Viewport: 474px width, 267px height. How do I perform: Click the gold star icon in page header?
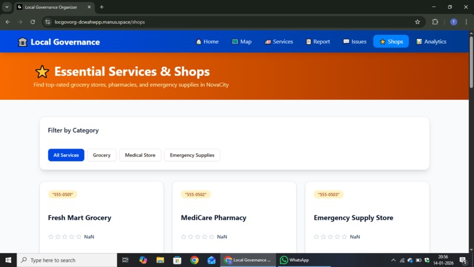tap(42, 72)
